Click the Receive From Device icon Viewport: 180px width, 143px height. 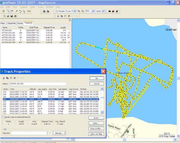(48, 11)
